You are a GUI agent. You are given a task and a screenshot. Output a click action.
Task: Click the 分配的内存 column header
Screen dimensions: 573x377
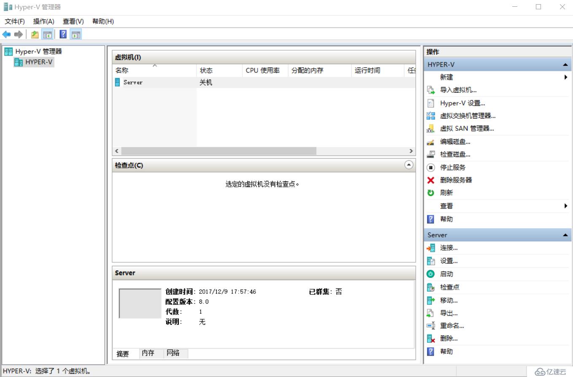tap(320, 70)
